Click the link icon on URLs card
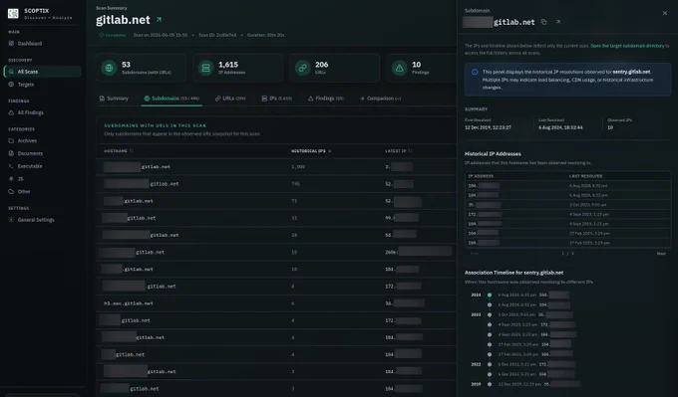The height and width of the screenshot is (397, 678). 303,68
